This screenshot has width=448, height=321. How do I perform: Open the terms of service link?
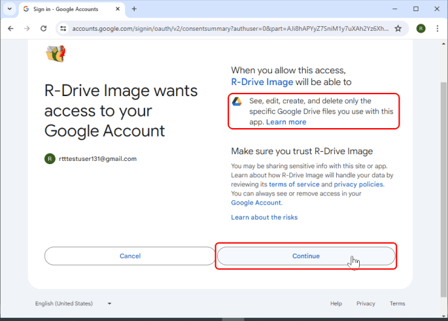[294, 184]
